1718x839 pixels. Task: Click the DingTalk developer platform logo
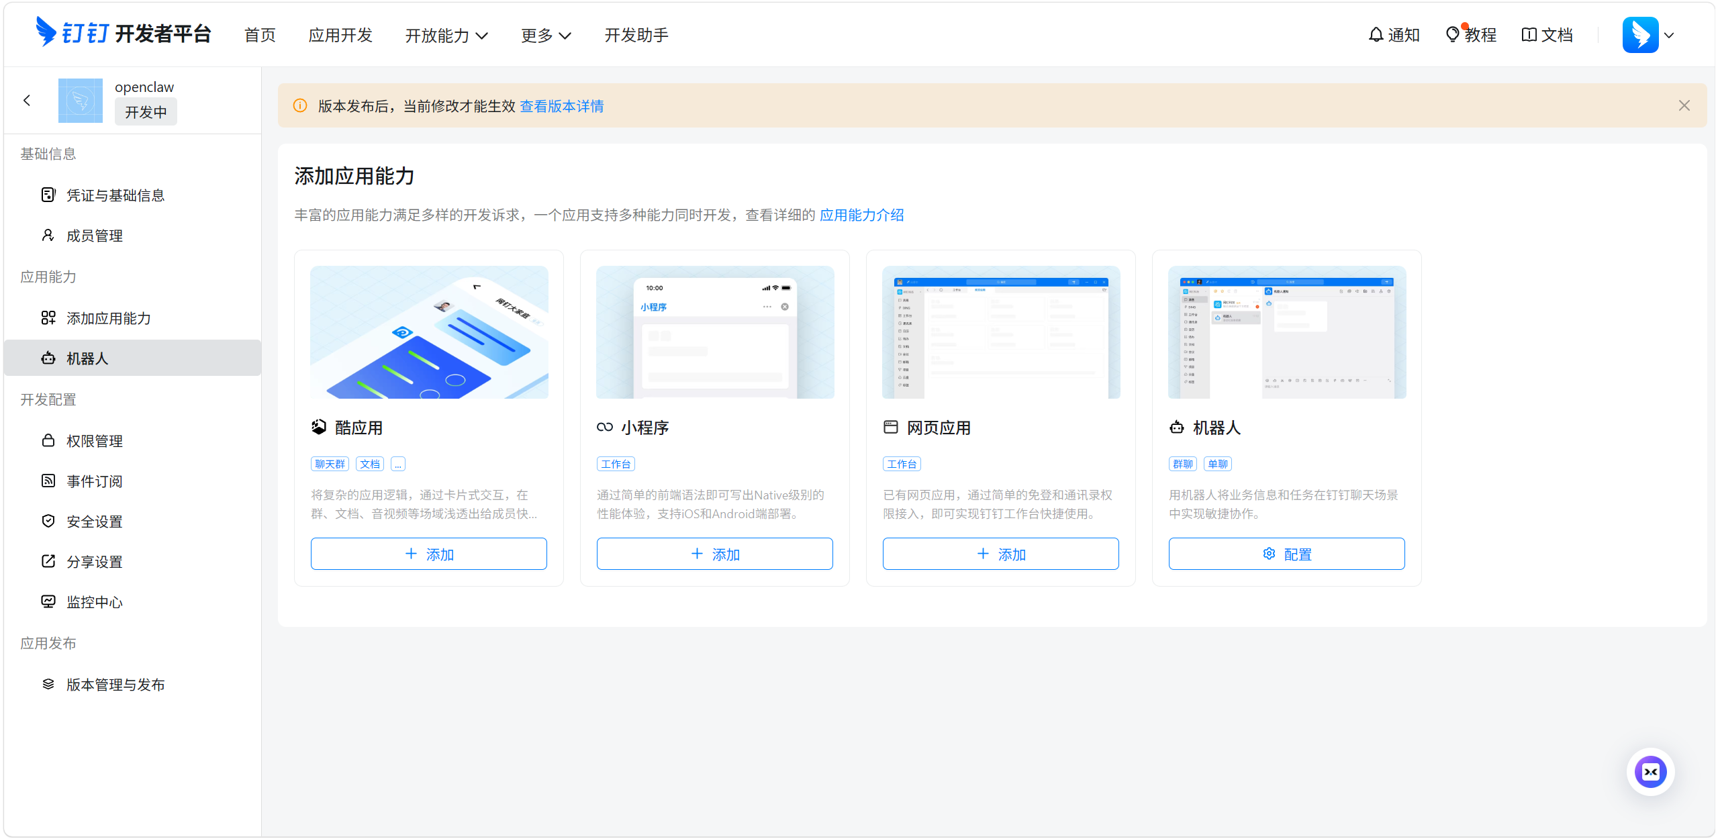click(124, 33)
